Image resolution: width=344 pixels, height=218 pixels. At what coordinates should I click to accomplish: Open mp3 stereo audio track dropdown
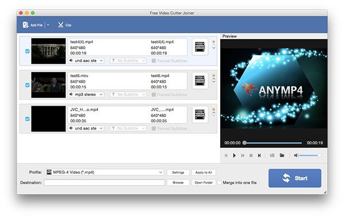click(86, 94)
